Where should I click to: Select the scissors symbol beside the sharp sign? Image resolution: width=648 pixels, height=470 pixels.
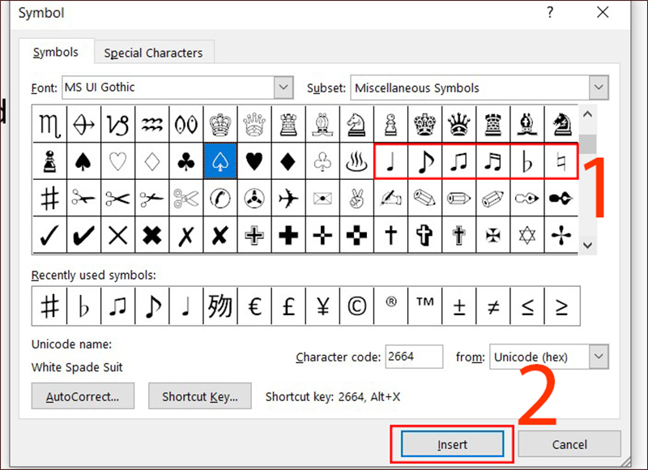point(83,198)
